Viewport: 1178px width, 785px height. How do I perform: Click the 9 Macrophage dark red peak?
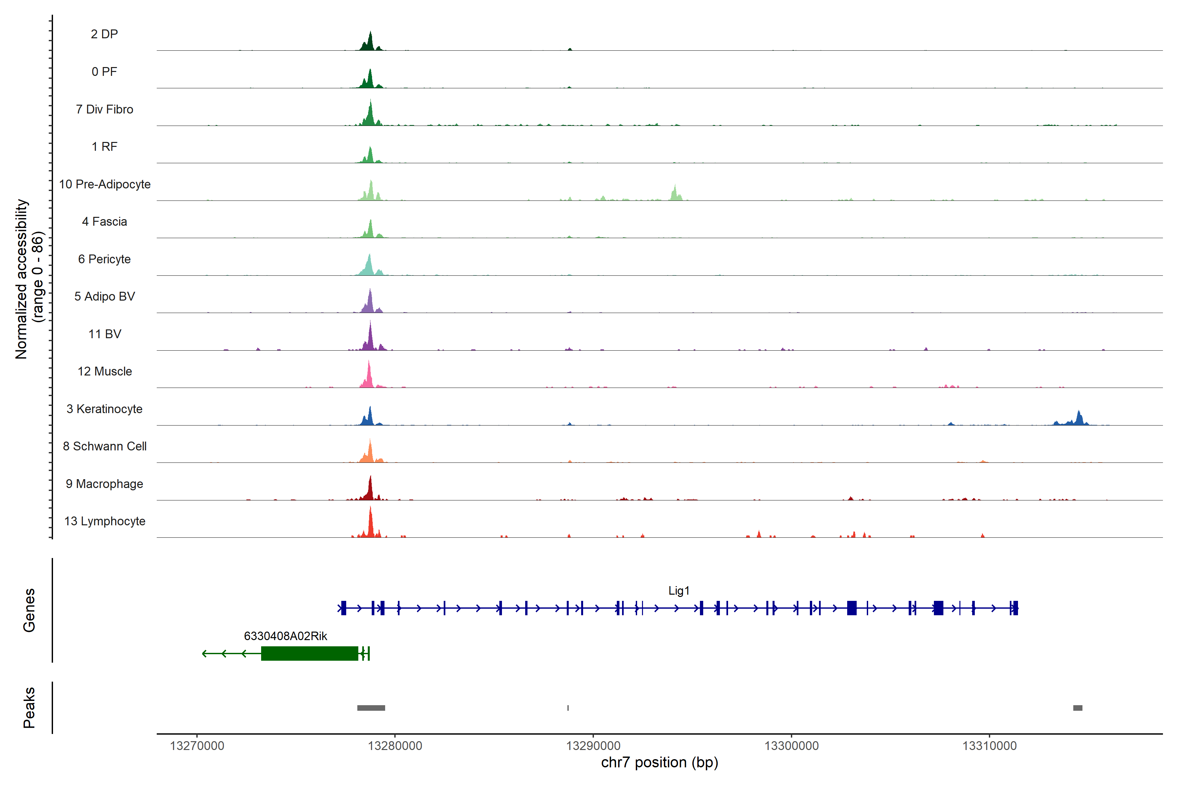[370, 491]
